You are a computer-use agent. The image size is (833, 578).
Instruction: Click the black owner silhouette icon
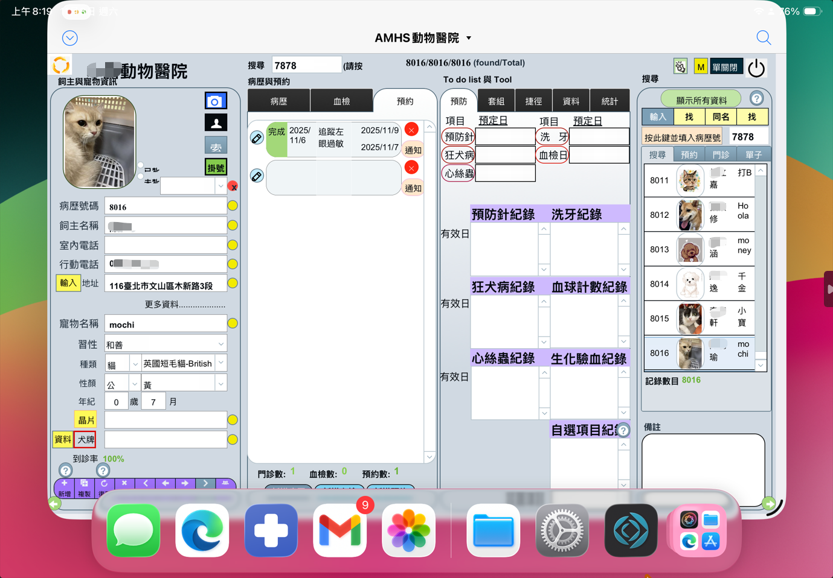tap(216, 123)
